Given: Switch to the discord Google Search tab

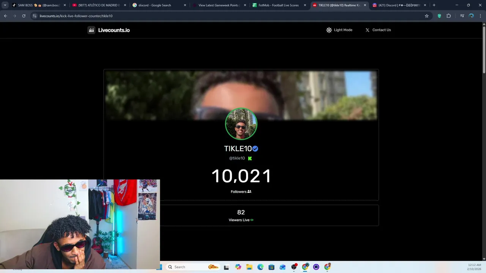Looking at the screenshot, I should (159, 5).
